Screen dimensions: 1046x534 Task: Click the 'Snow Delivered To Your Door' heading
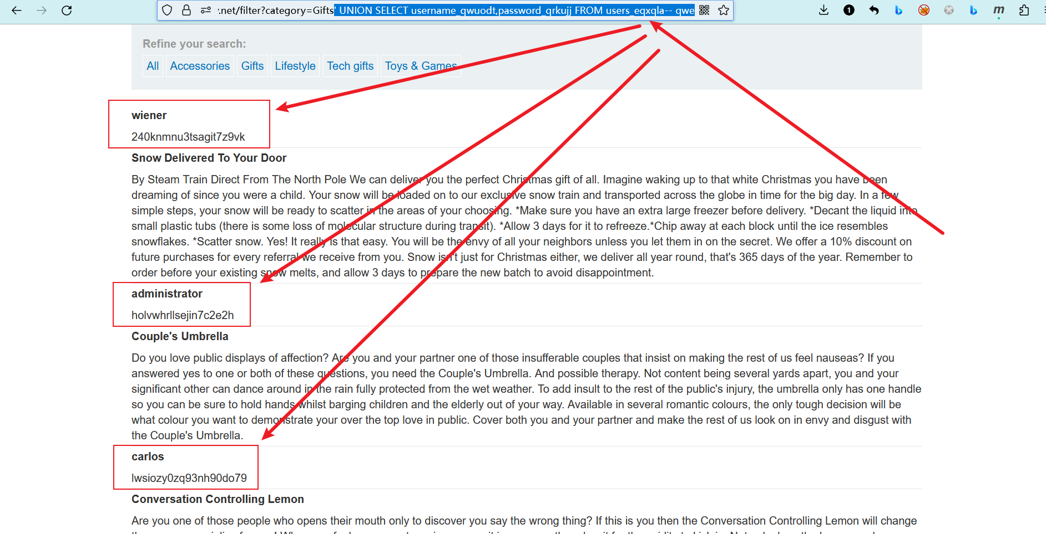(209, 158)
